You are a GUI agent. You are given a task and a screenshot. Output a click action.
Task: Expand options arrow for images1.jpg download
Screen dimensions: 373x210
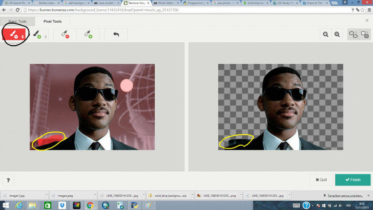(x=47, y=195)
